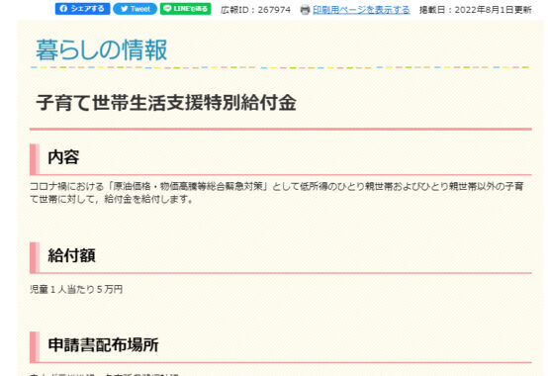Click the 暮らしの情報 section heading
The image size is (548, 376).
[x=101, y=50]
